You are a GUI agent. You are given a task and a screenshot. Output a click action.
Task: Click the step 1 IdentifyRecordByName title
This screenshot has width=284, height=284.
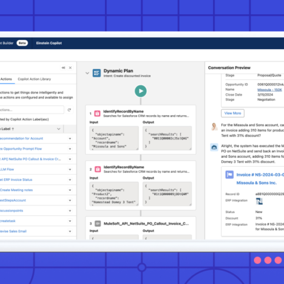point(123,111)
